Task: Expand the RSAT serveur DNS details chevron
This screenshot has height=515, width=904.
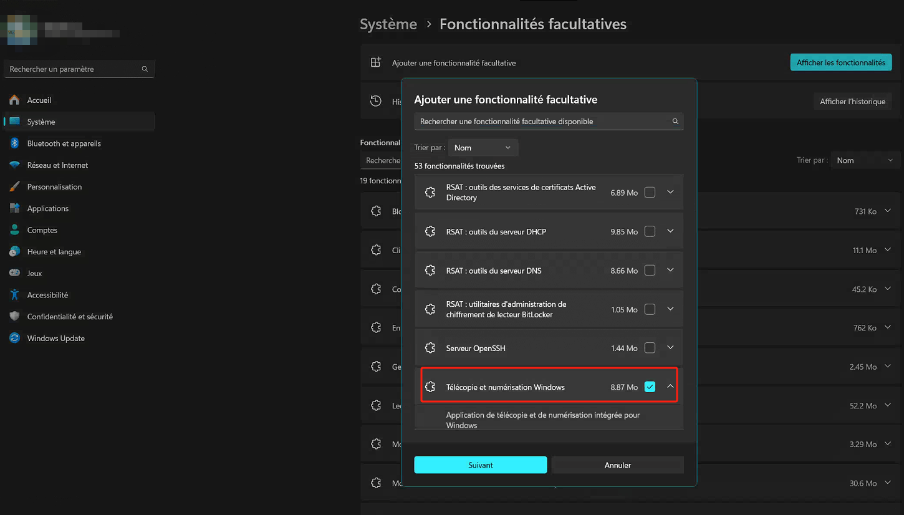Action: (x=670, y=270)
